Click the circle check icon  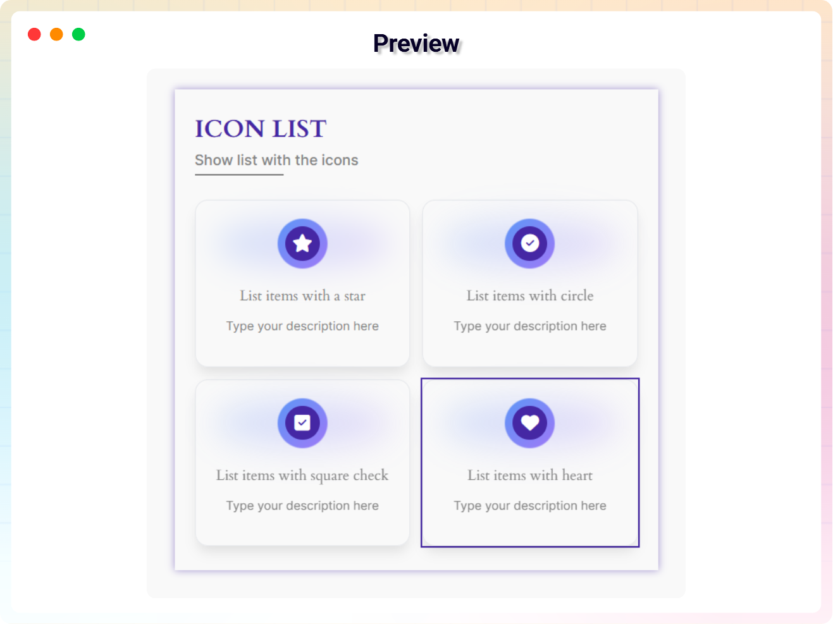[x=529, y=243]
